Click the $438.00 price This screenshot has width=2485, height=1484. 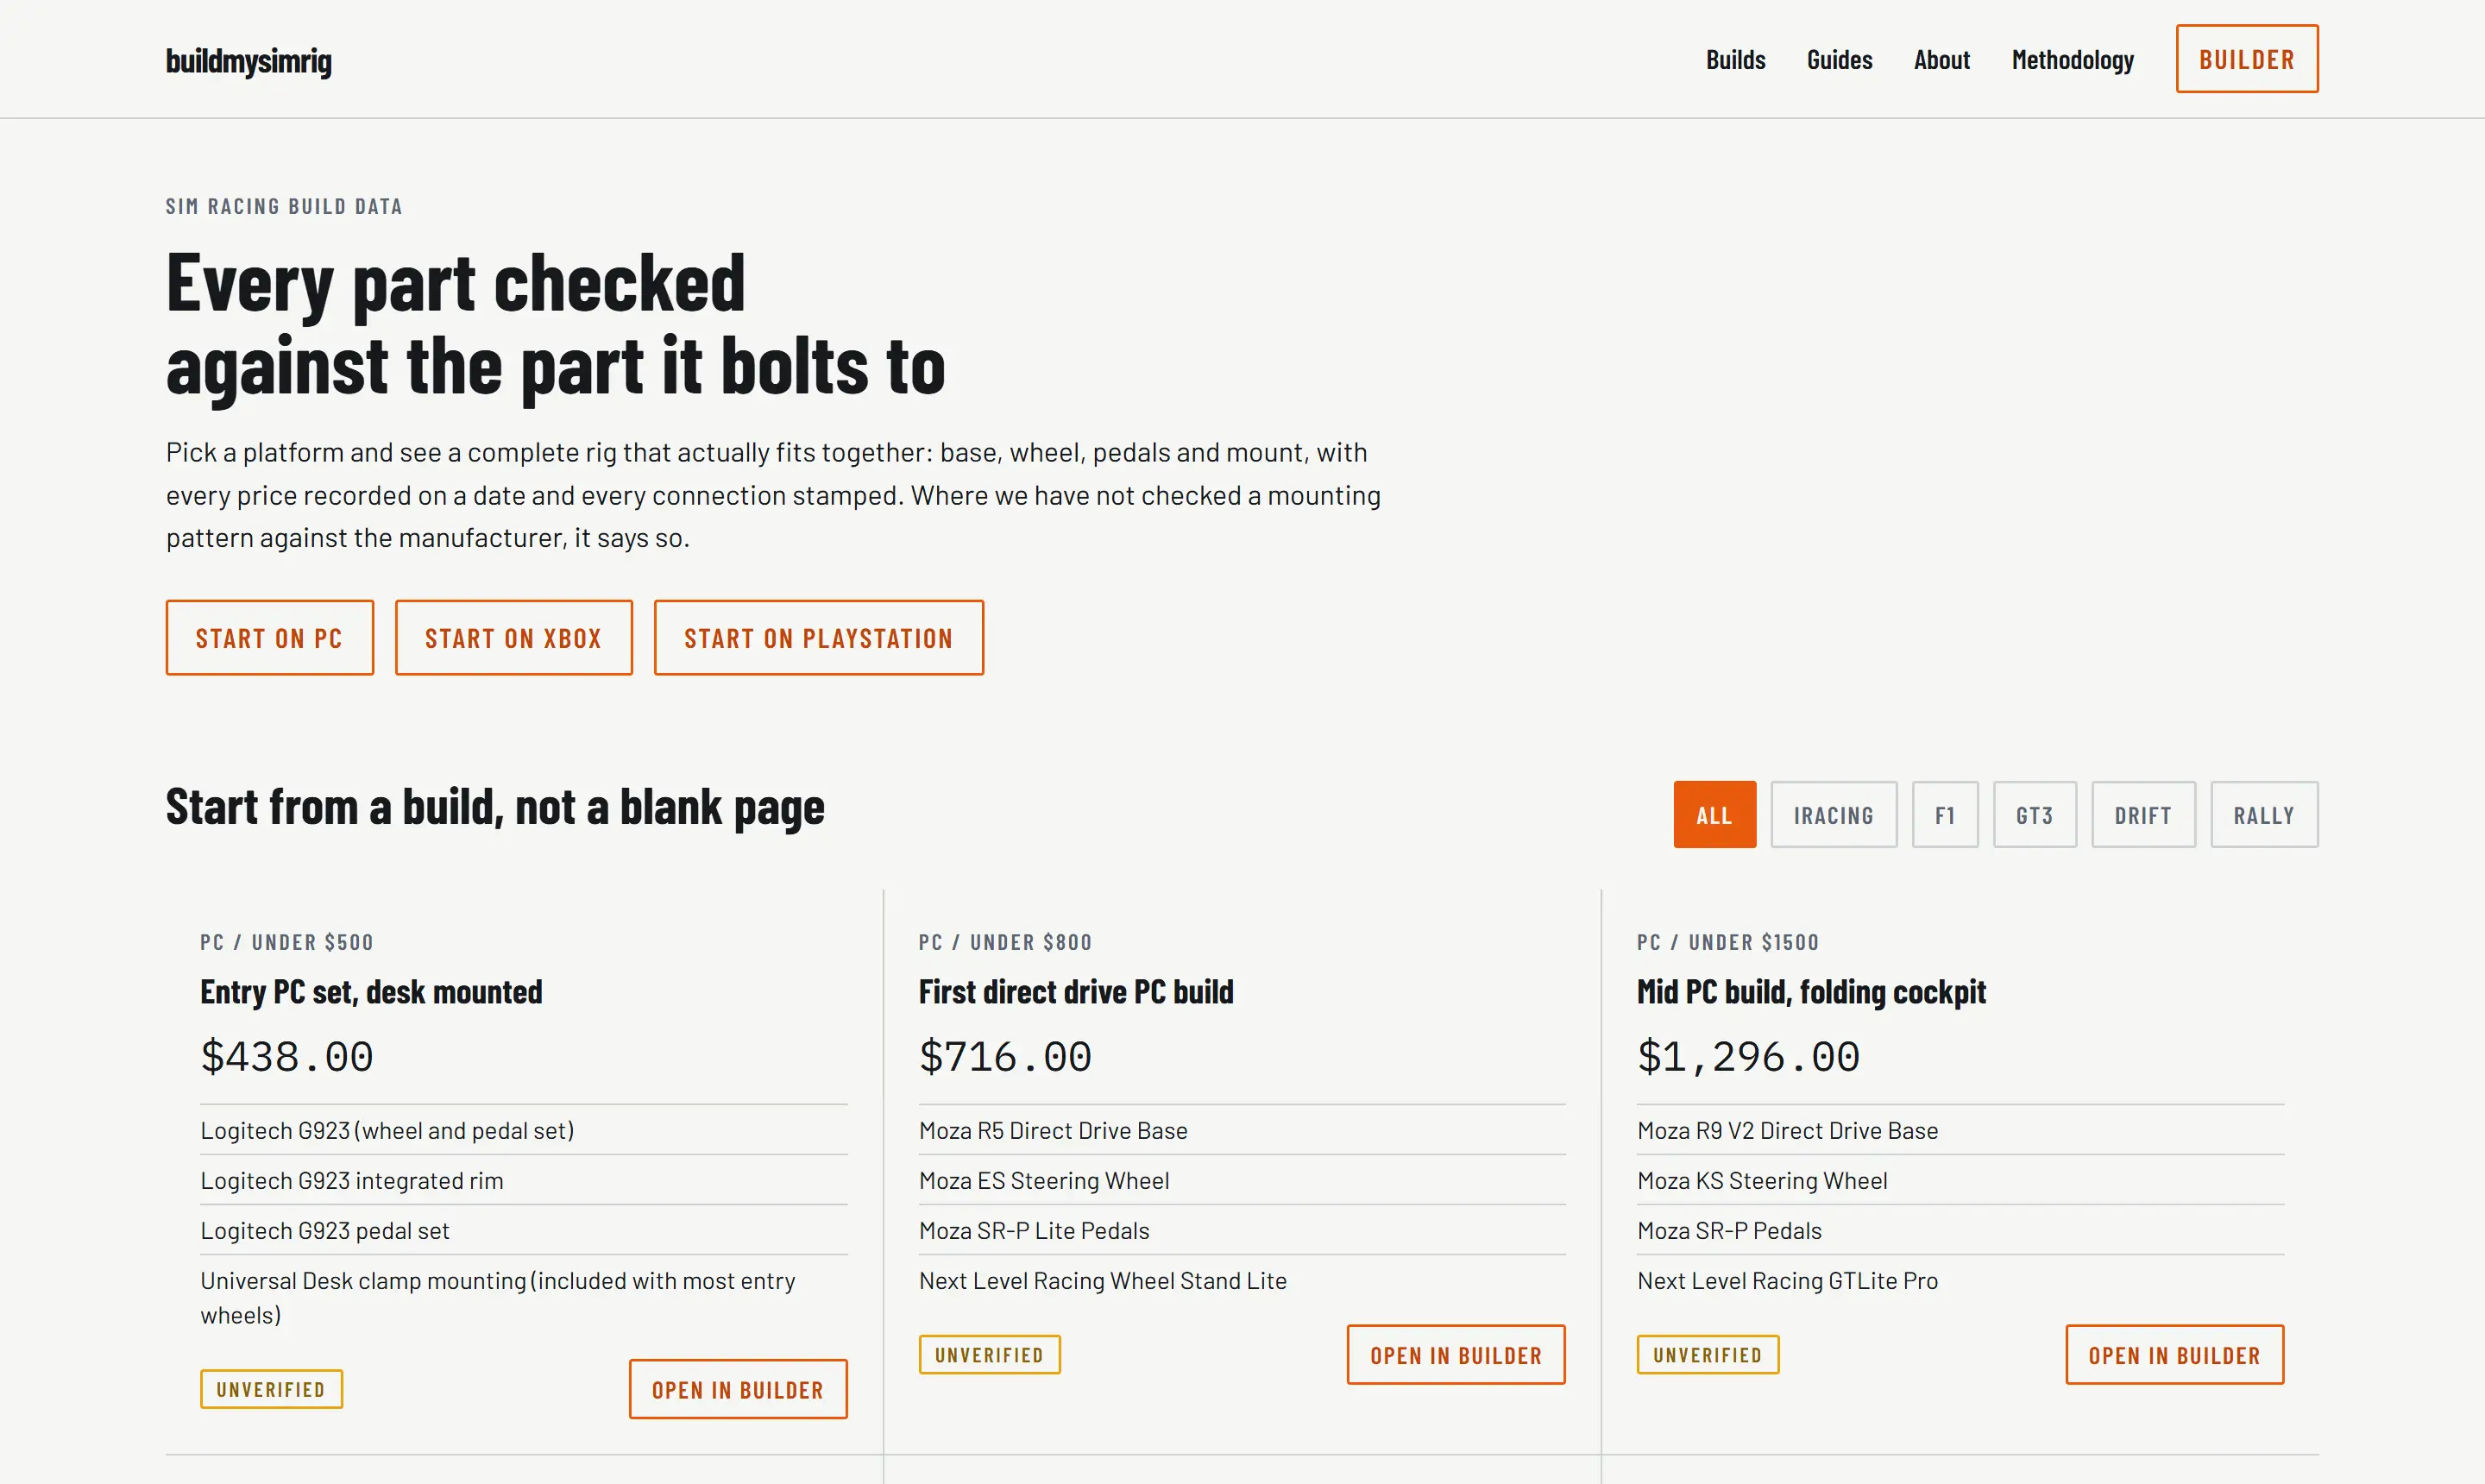pyautogui.click(x=287, y=1057)
